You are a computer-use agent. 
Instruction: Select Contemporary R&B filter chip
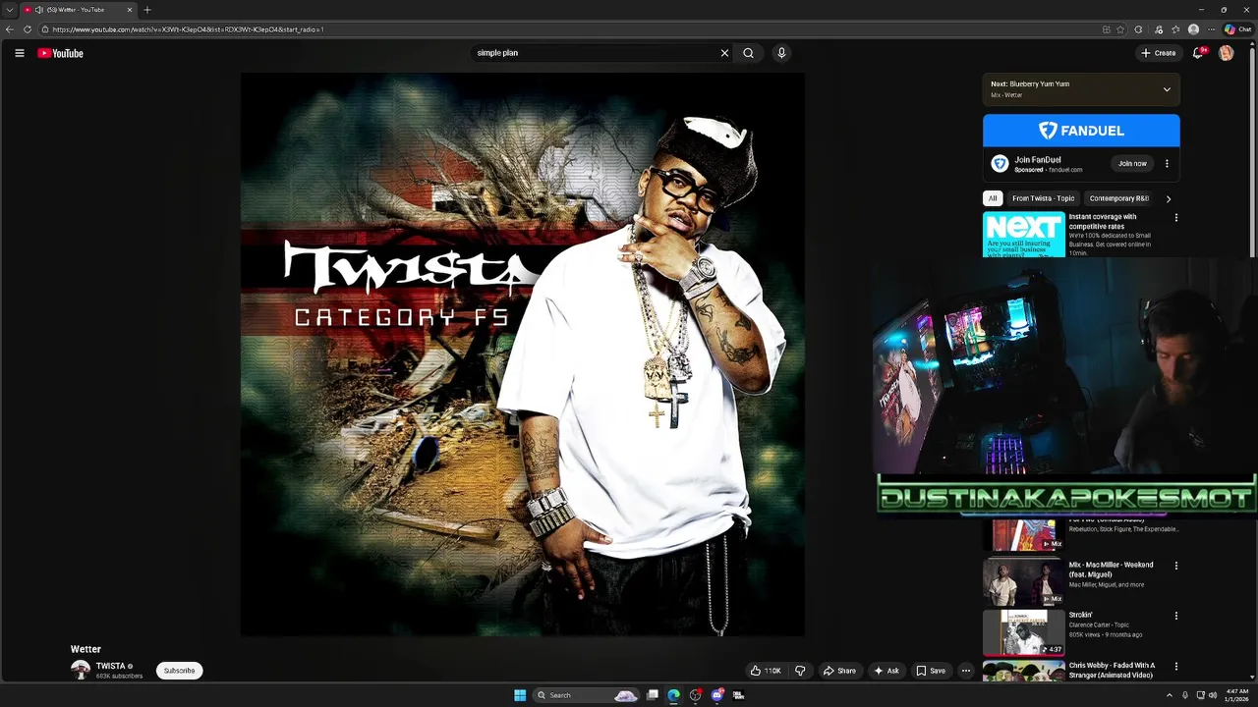point(1119,198)
